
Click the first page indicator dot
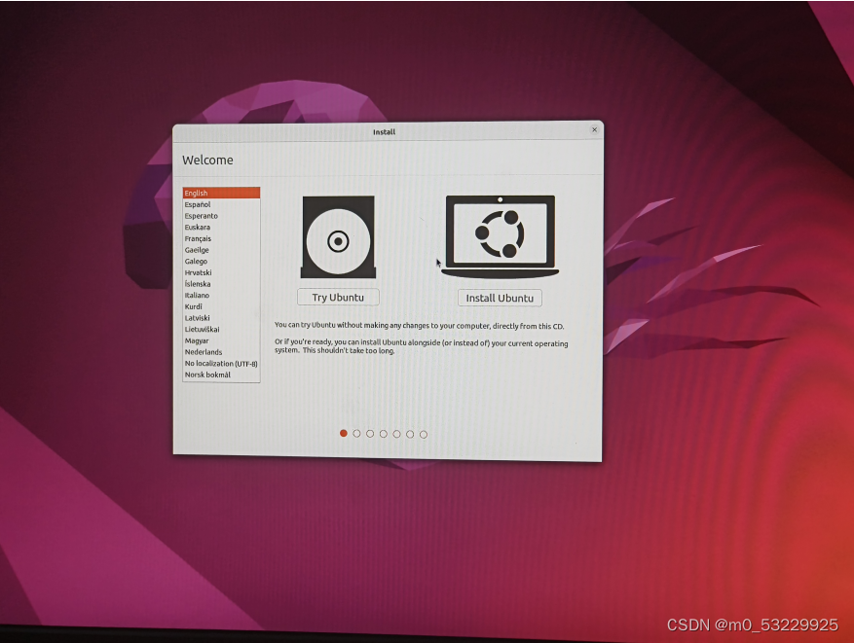[x=343, y=434]
